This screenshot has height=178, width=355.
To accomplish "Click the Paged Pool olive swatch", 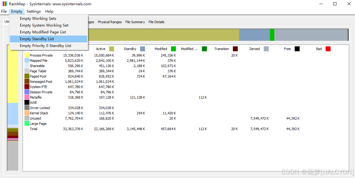I will [x=27, y=76].
